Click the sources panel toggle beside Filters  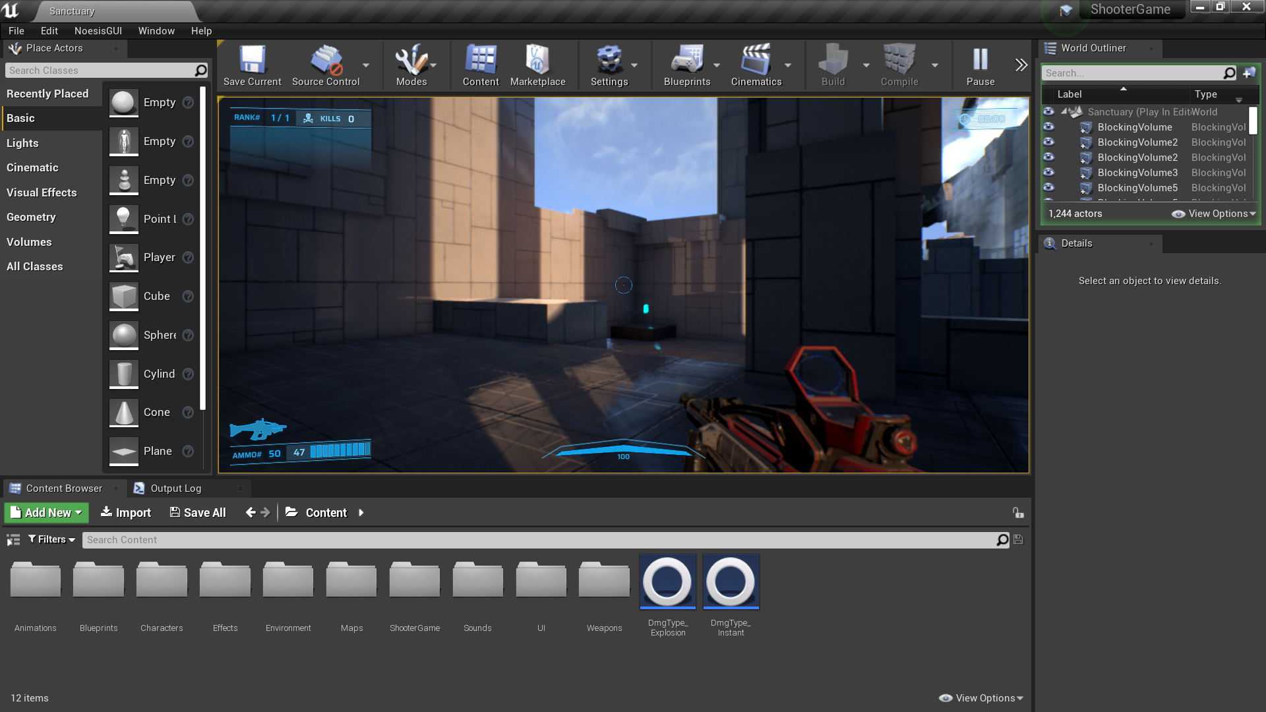pyautogui.click(x=13, y=540)
